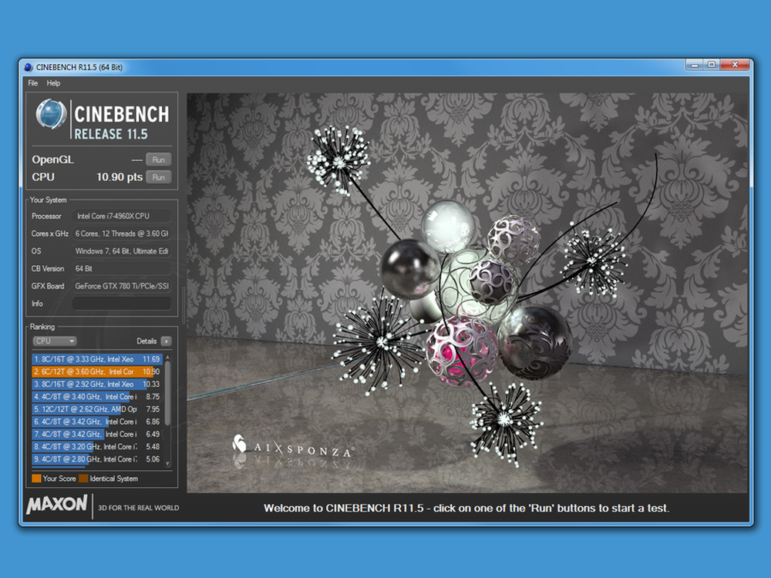Open the File menu

click(x=33, y=83)
